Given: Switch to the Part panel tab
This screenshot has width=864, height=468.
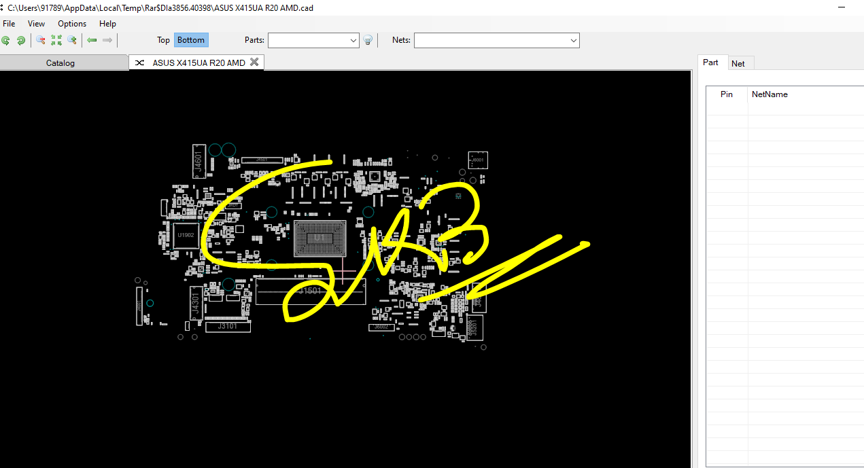Looking at the screenshot, I should [x=711, y=62].
